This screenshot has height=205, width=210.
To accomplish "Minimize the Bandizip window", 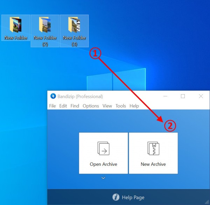I will [x=164, y=96].
